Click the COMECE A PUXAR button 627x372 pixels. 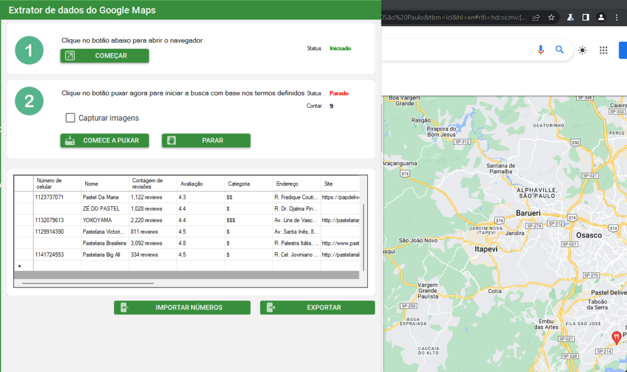point(104,141)
